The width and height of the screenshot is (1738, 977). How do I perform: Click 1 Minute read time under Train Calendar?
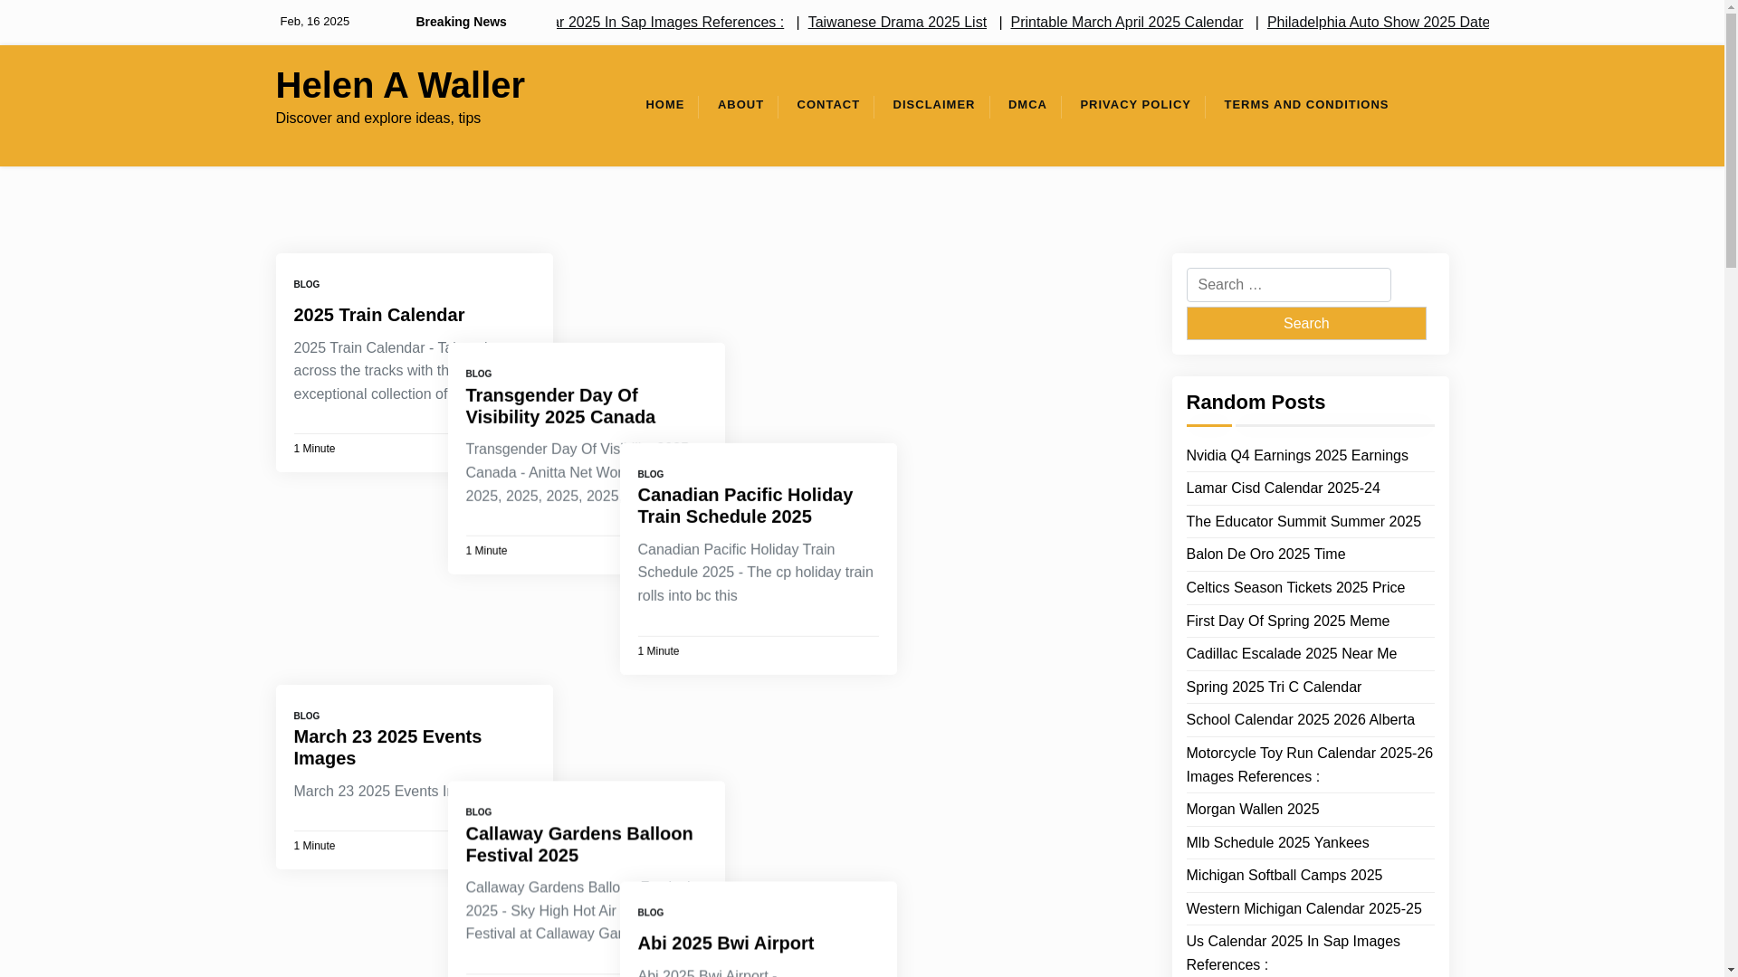click(x=314, y=449)
